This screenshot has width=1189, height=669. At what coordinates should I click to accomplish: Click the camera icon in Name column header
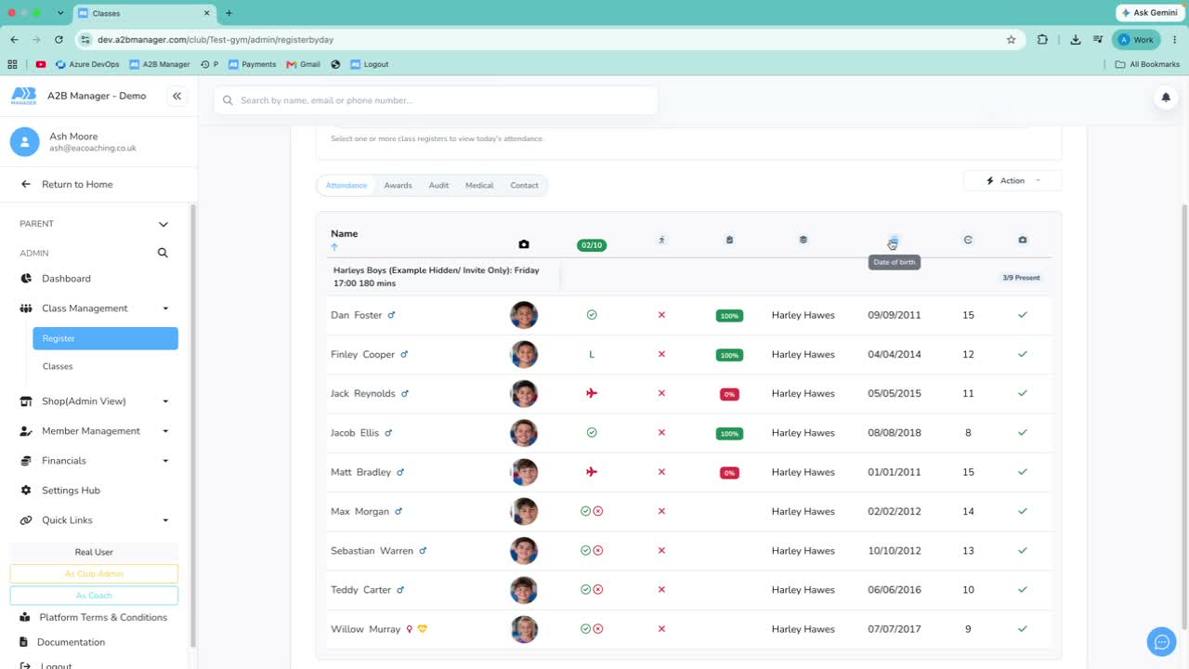pos(524,244)
